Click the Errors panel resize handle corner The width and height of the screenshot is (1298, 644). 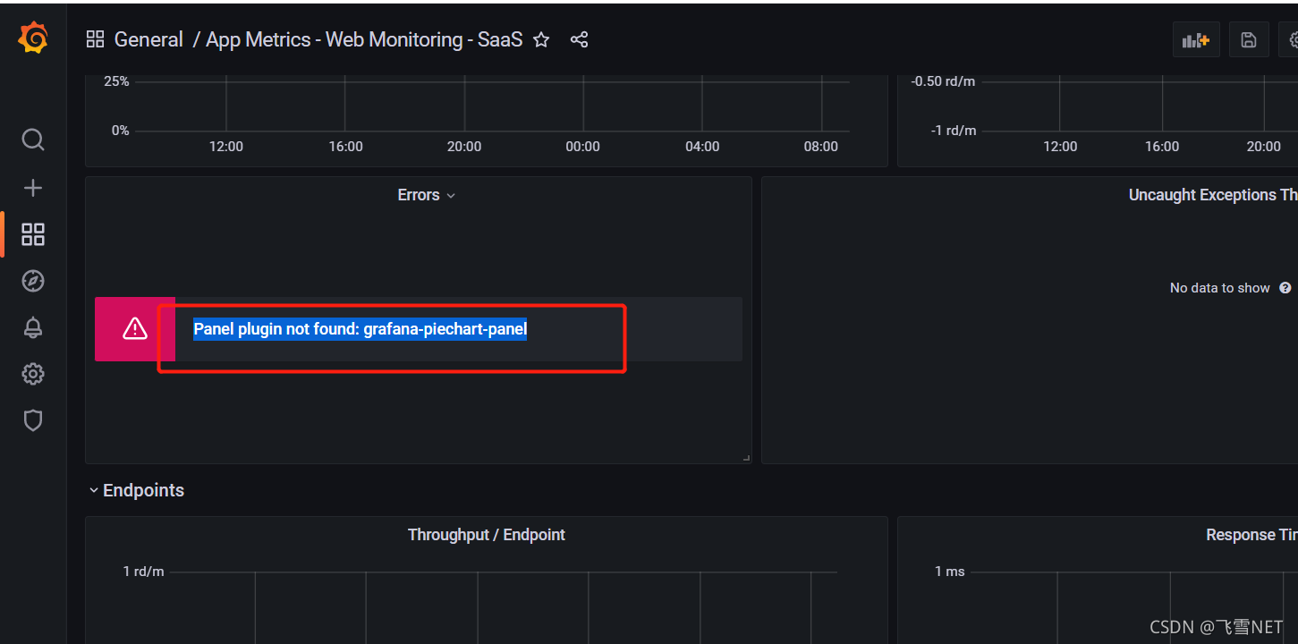(746, 457)
